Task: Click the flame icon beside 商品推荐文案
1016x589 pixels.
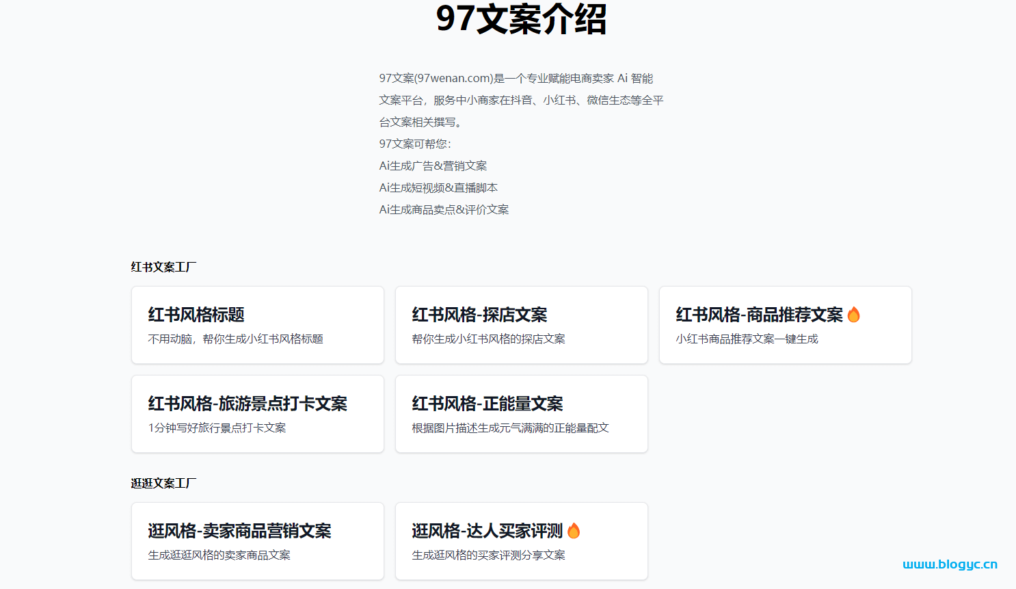Action: (x=853, y=315)
